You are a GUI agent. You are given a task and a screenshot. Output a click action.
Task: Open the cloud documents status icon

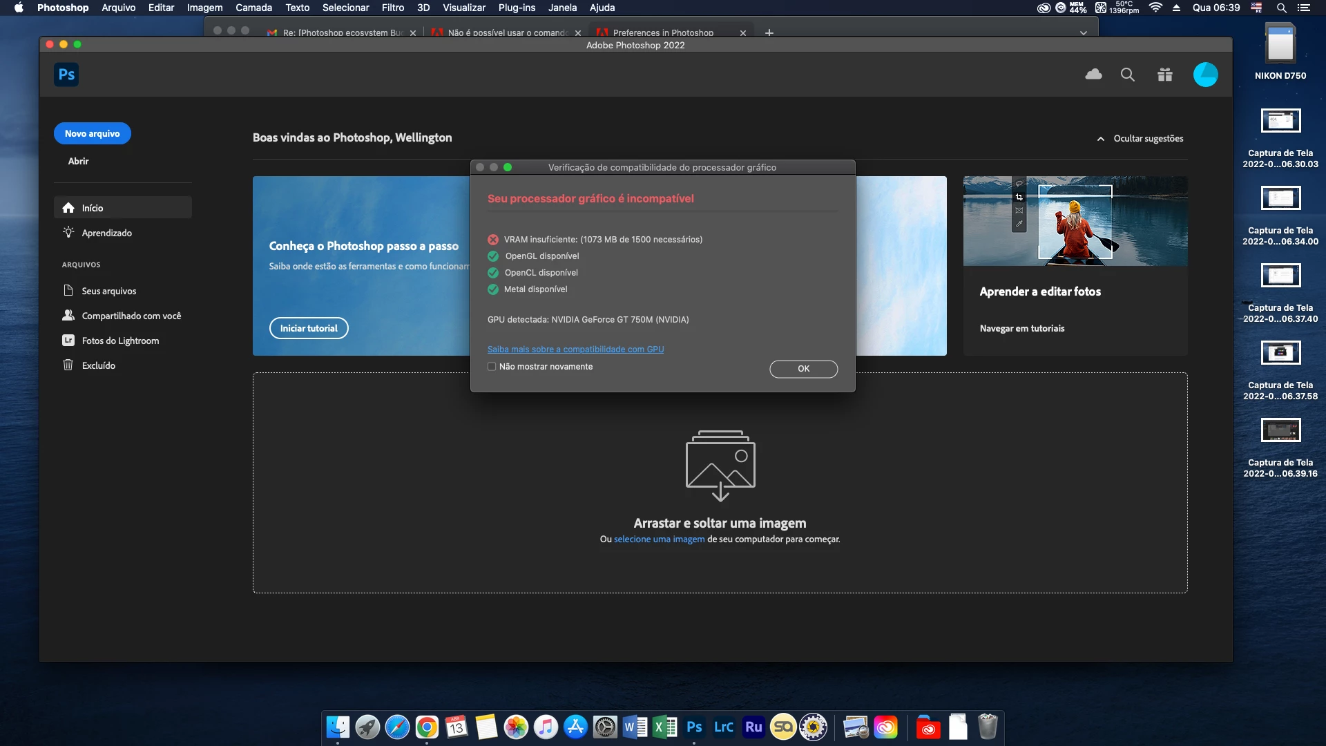(1093, 75)
